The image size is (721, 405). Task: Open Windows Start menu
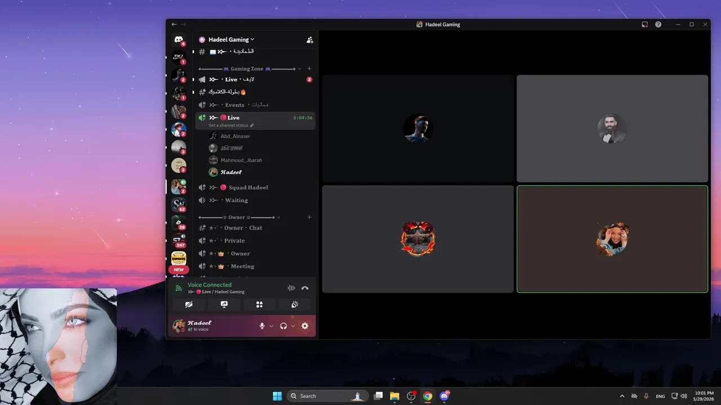coord(277,396)
